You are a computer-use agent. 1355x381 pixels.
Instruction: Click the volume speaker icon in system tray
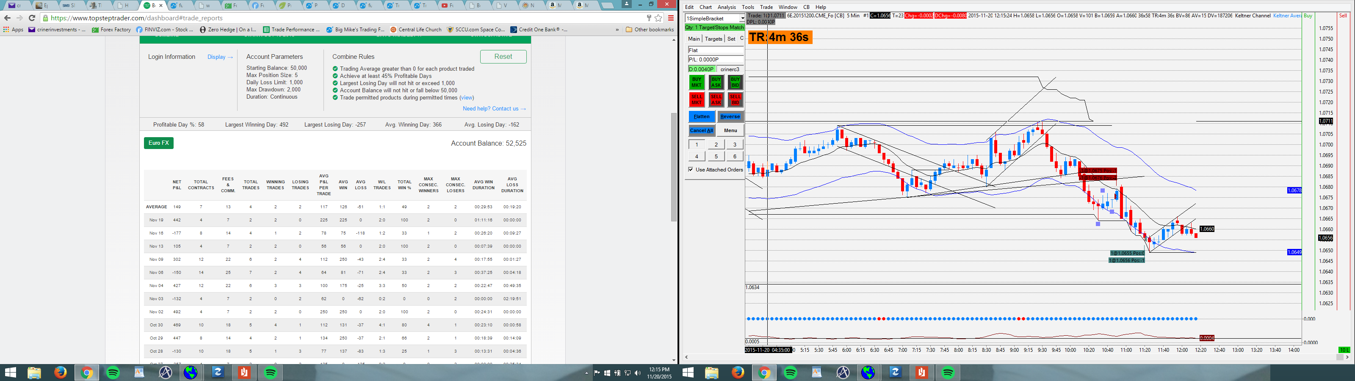pos(638,373)
